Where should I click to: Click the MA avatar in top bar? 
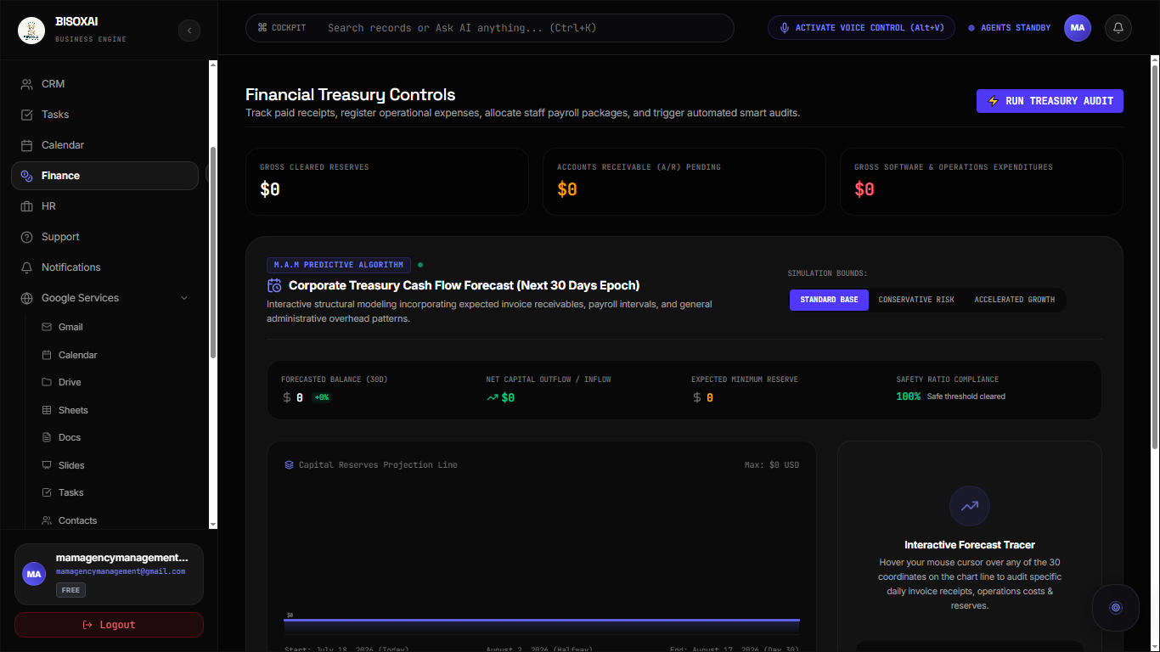coord(1078,28)
